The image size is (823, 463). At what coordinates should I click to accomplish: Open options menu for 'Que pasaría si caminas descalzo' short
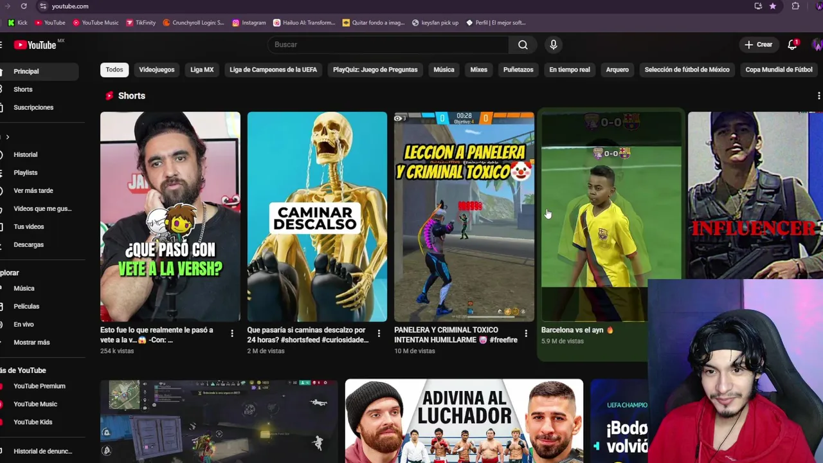[x=379, y=333]
